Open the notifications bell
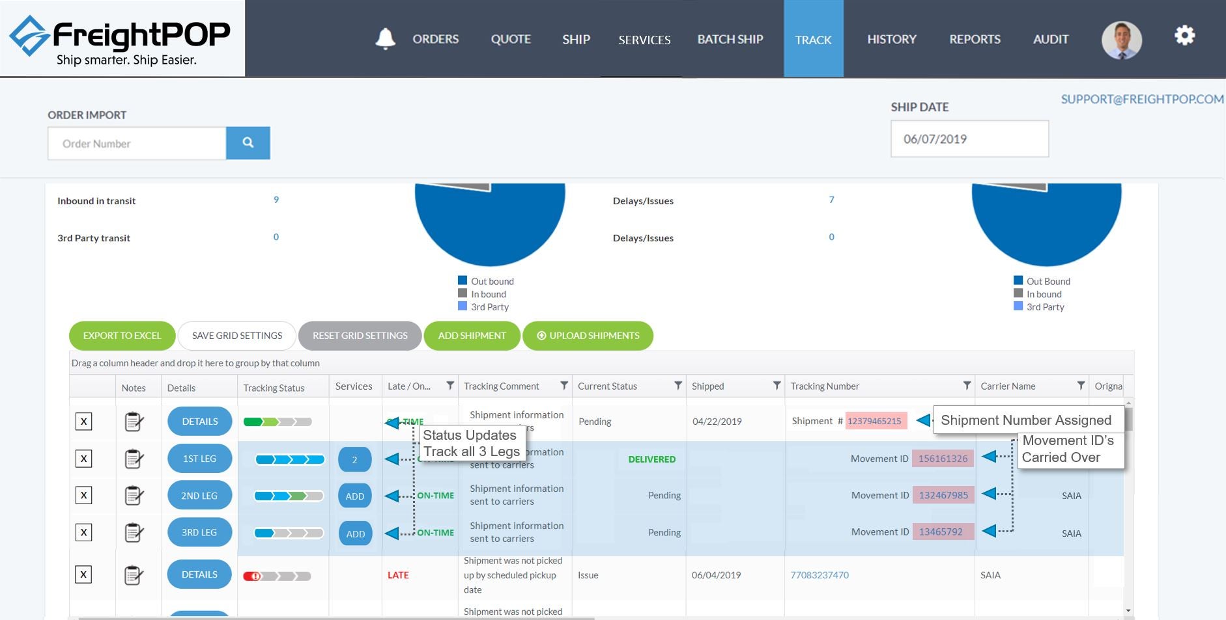 (x=385, y=39)
